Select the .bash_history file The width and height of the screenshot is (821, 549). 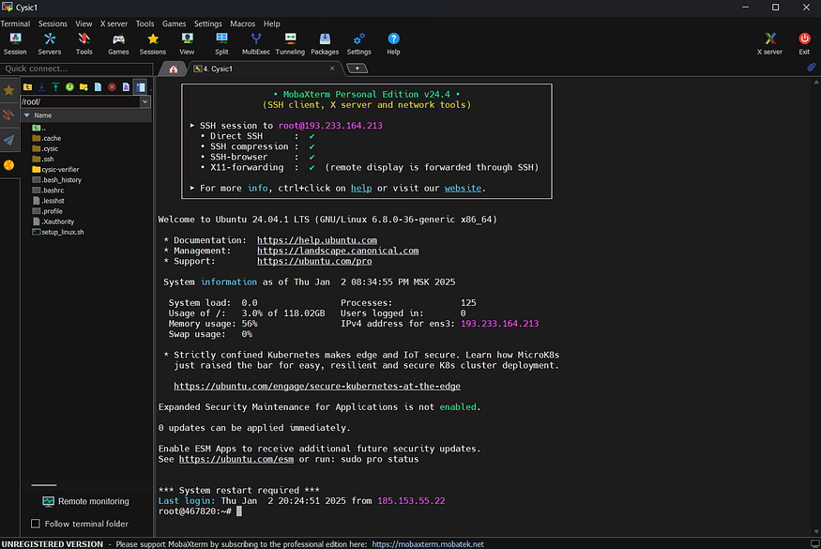56,180
